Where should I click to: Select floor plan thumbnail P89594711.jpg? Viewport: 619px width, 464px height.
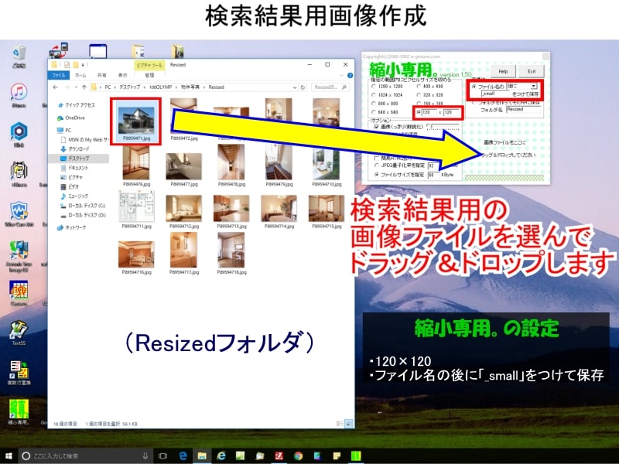[137, 210]
